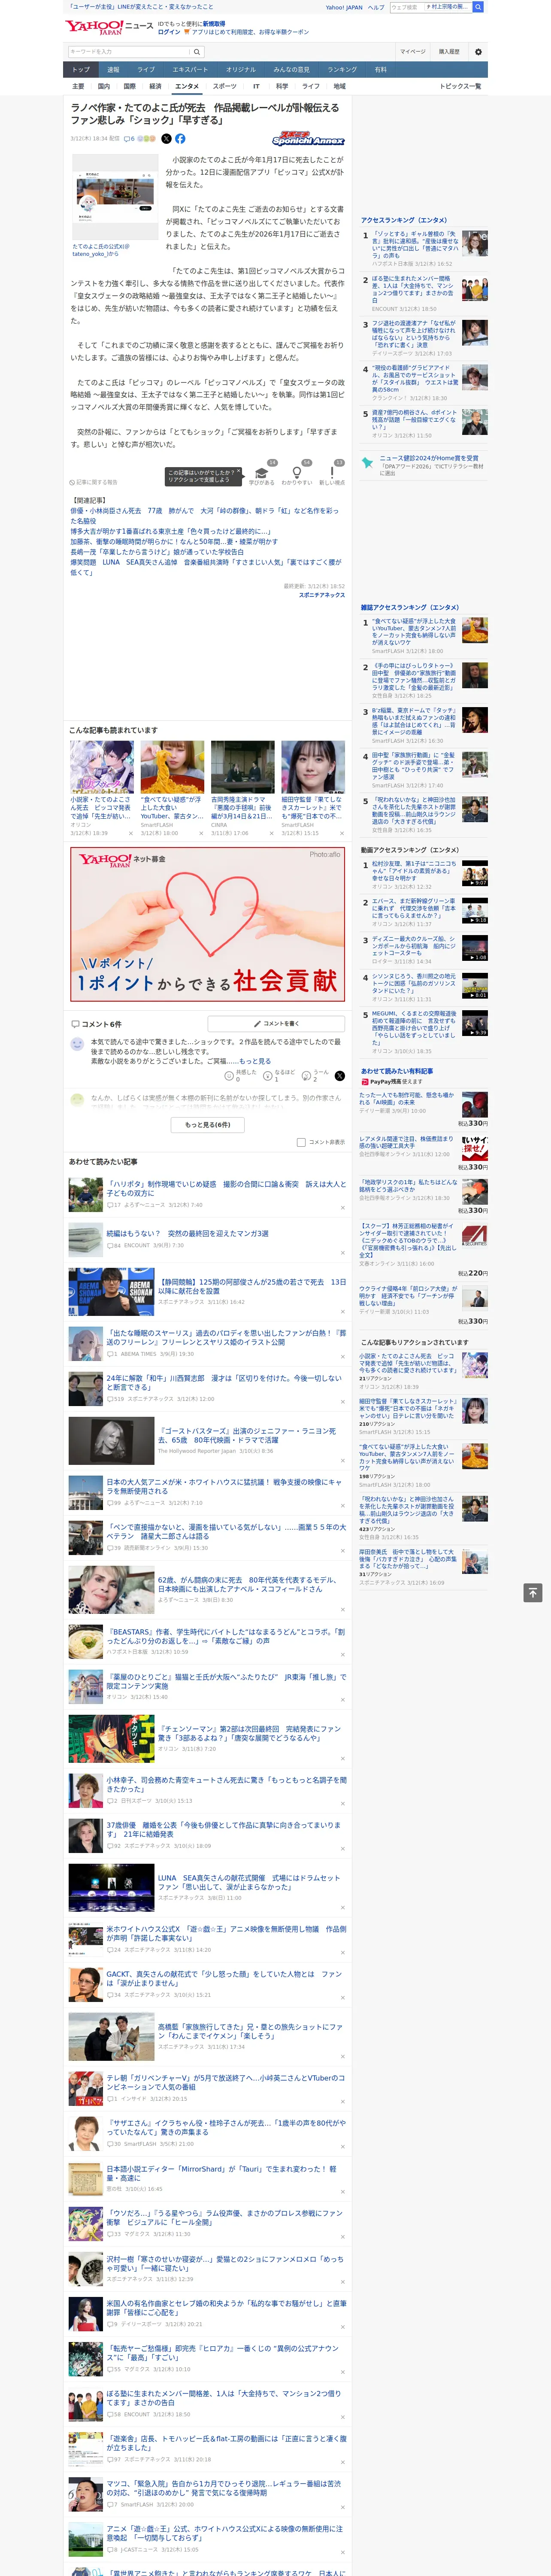
Task: Open the トップ tab
Action: point(81,70)
